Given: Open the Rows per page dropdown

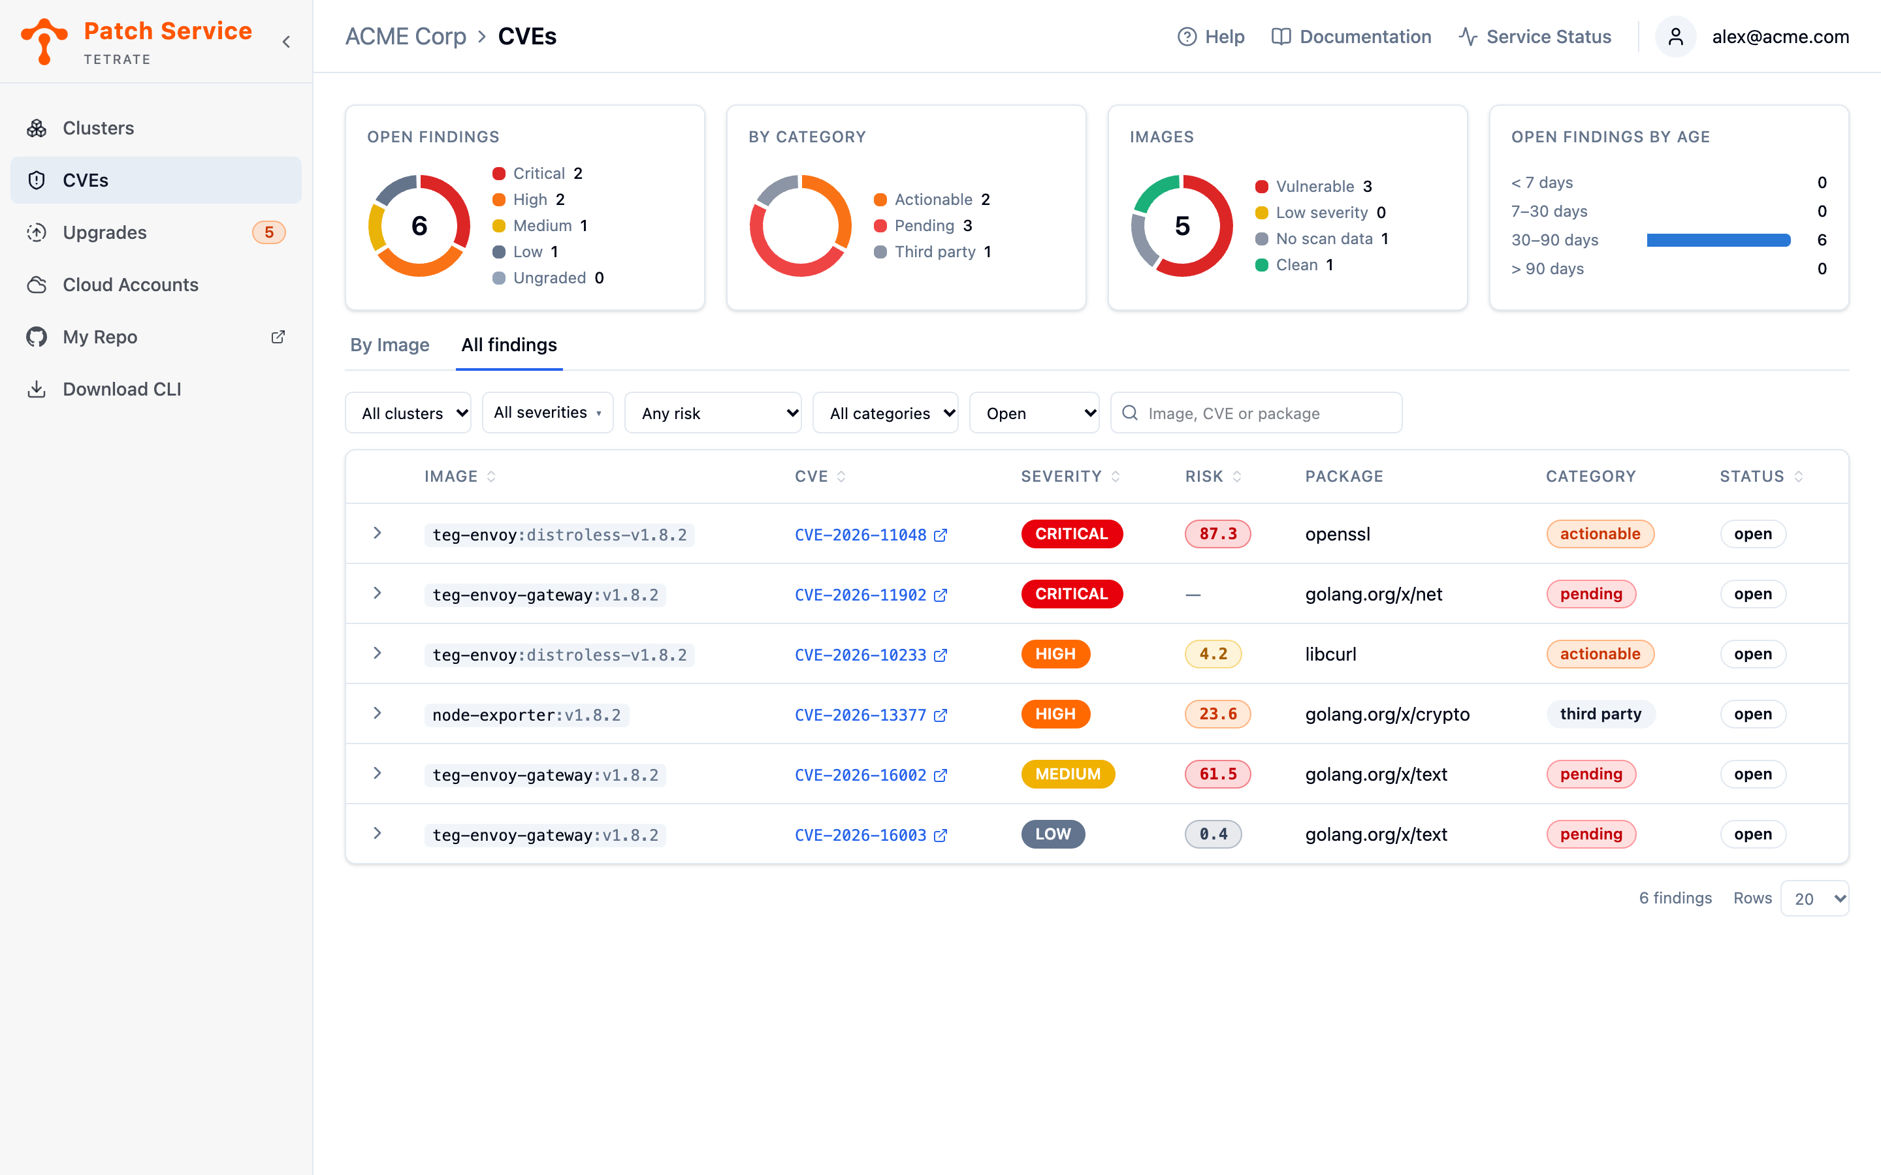Looking at the screenshot, I should point(1814,898).
